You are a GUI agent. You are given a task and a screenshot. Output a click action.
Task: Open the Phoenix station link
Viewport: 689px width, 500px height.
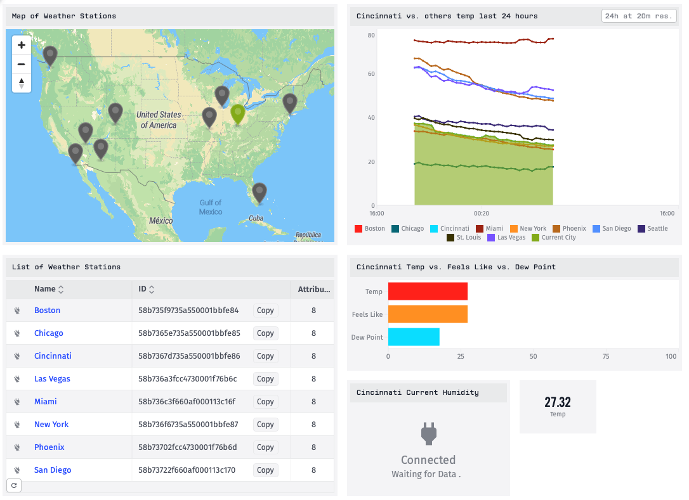pos(49,447)
